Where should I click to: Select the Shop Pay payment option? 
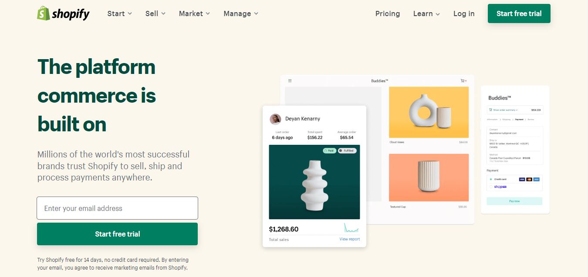pos(491,187)
